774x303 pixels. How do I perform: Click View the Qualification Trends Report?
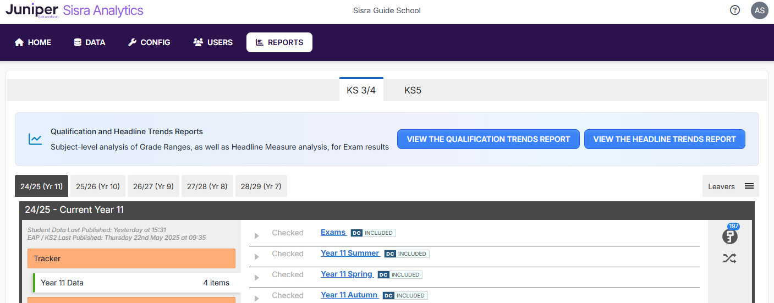(488, 139)
